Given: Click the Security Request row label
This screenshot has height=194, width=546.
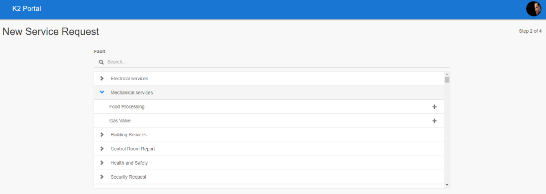Looking at the screenshot, I should tap(128, 177).
